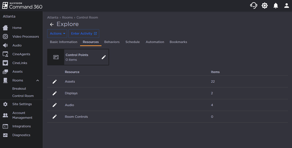
Task: Open the settings gear in top bar
Action: pyautogui.click(x=265, y=6)
